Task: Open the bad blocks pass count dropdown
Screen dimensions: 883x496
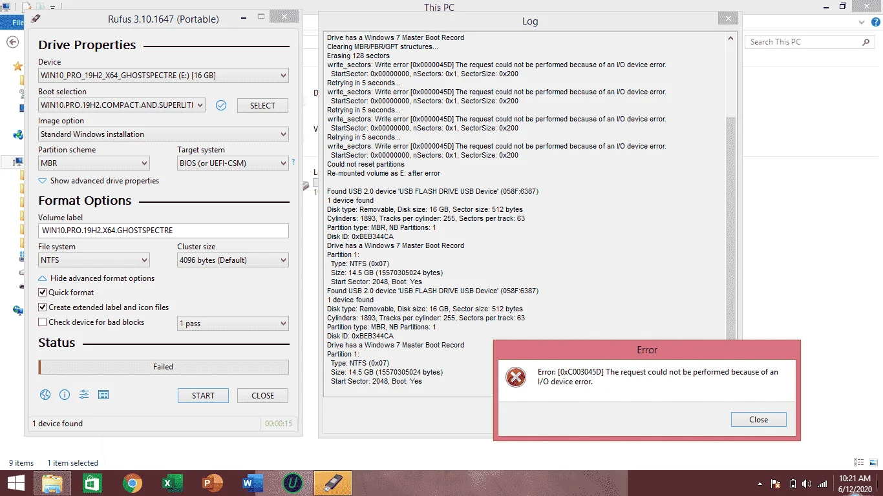Action: (233, 324)
